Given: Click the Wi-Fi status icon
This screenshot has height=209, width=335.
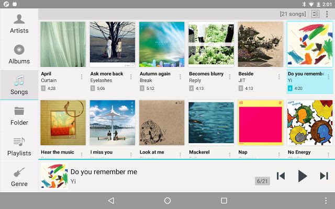Looking at the screenshot, I should click(x=311, y=4).
